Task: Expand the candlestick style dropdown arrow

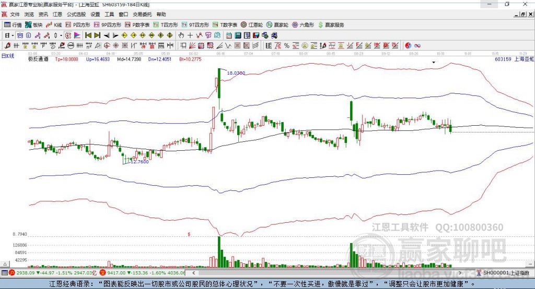Action: pyautogui.click(x=61, y=35)
